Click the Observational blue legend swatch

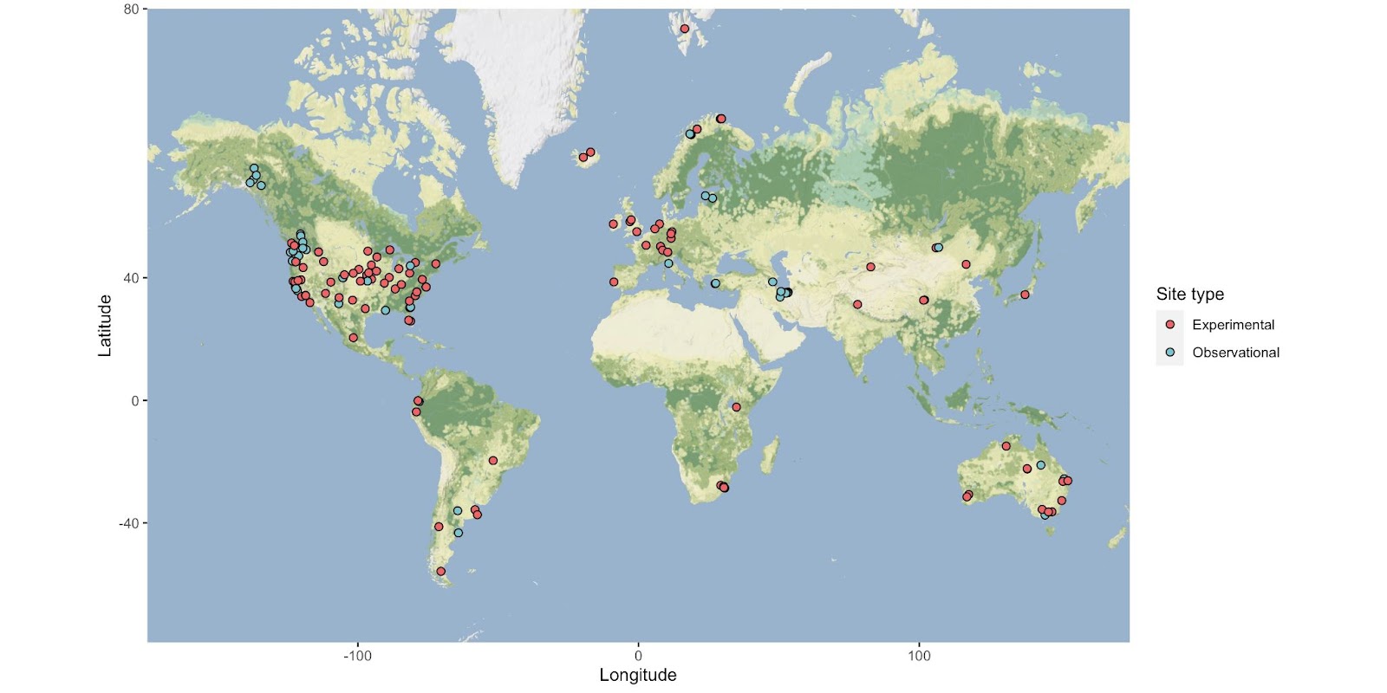point(1169,352)
